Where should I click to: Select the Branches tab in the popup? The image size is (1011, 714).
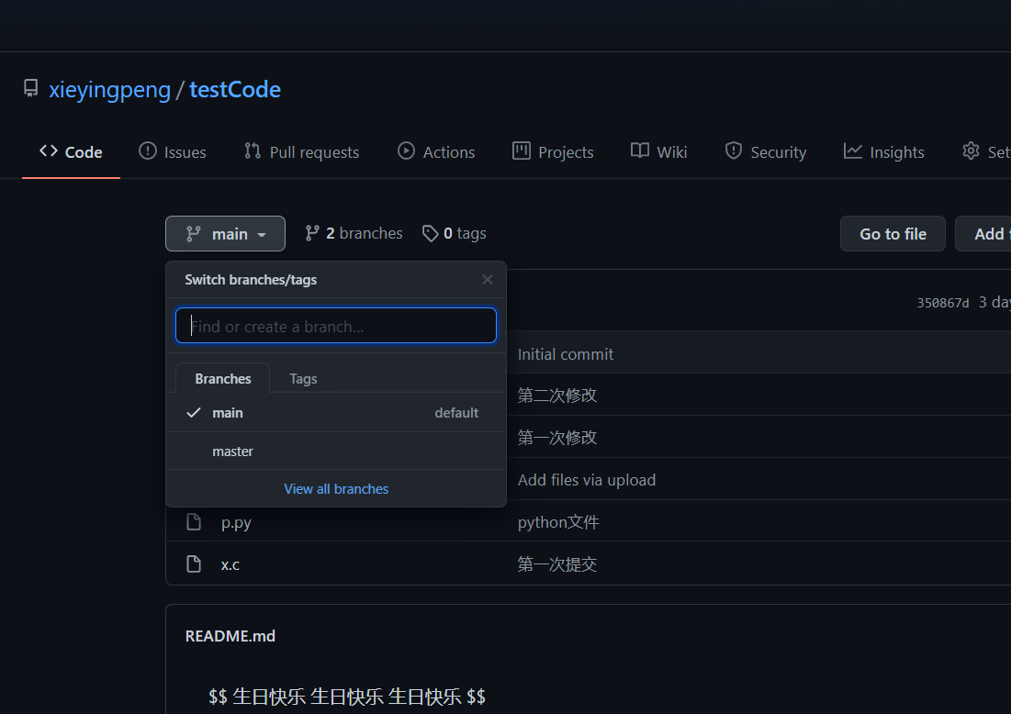point(222,379)
